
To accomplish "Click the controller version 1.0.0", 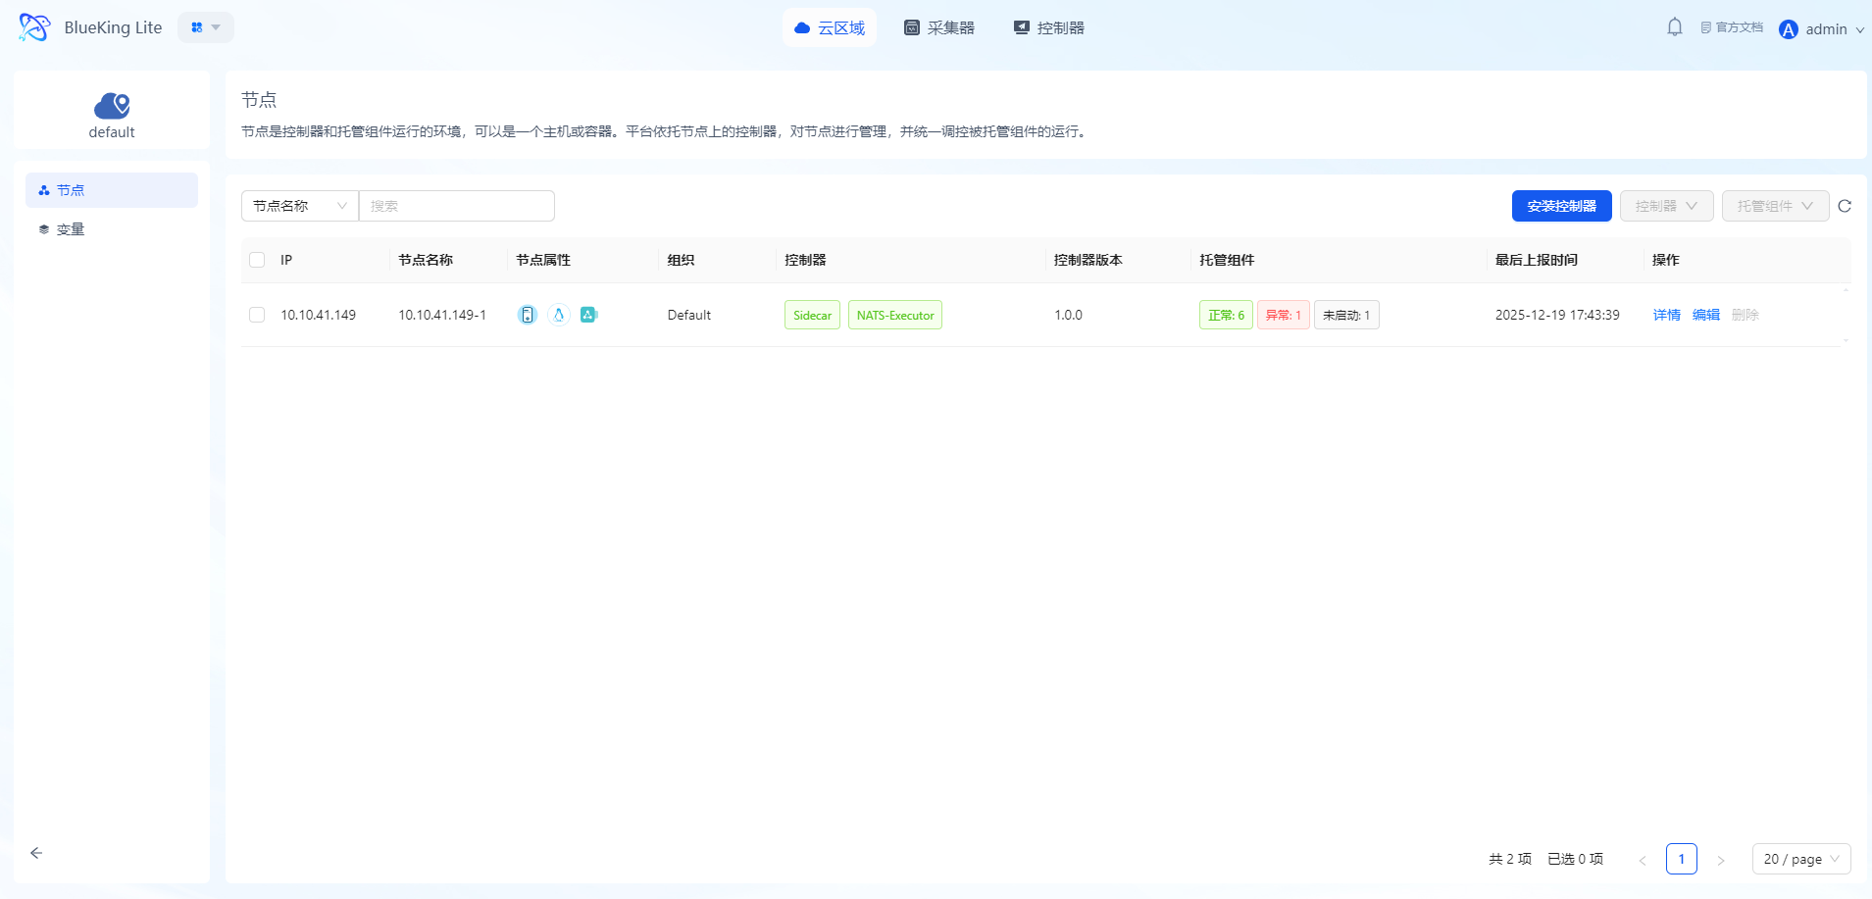I will [x=1069, y=315].
